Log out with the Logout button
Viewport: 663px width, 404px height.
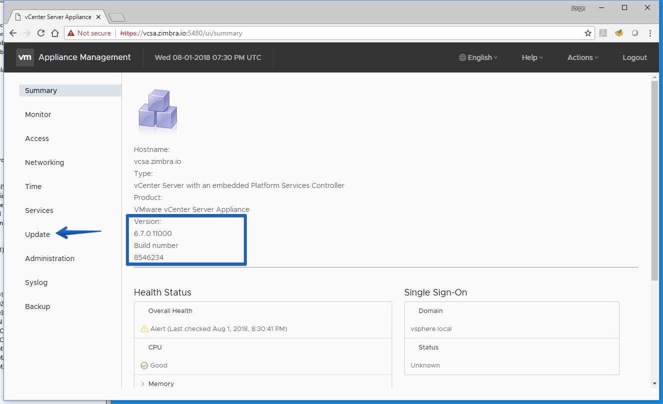coord(635,57)
